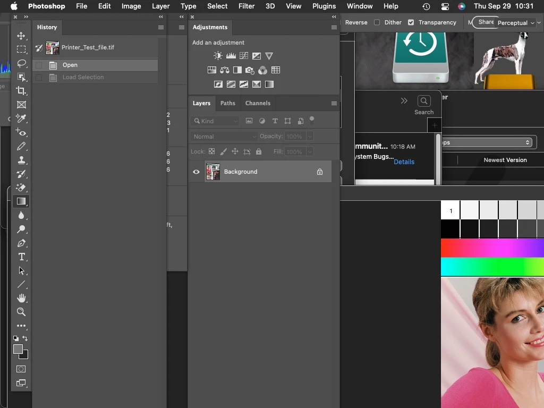
Task: Open the Filter menu
Action: click(x=246, y=6)
